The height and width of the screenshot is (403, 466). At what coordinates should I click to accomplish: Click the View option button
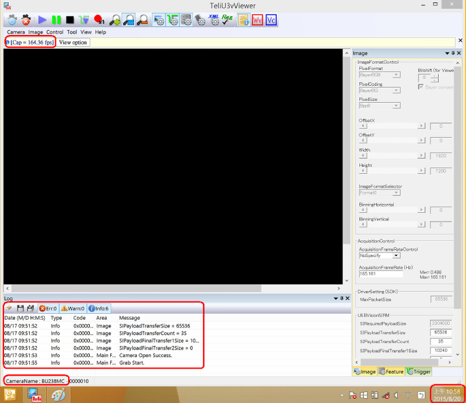(x=73, y=43)
